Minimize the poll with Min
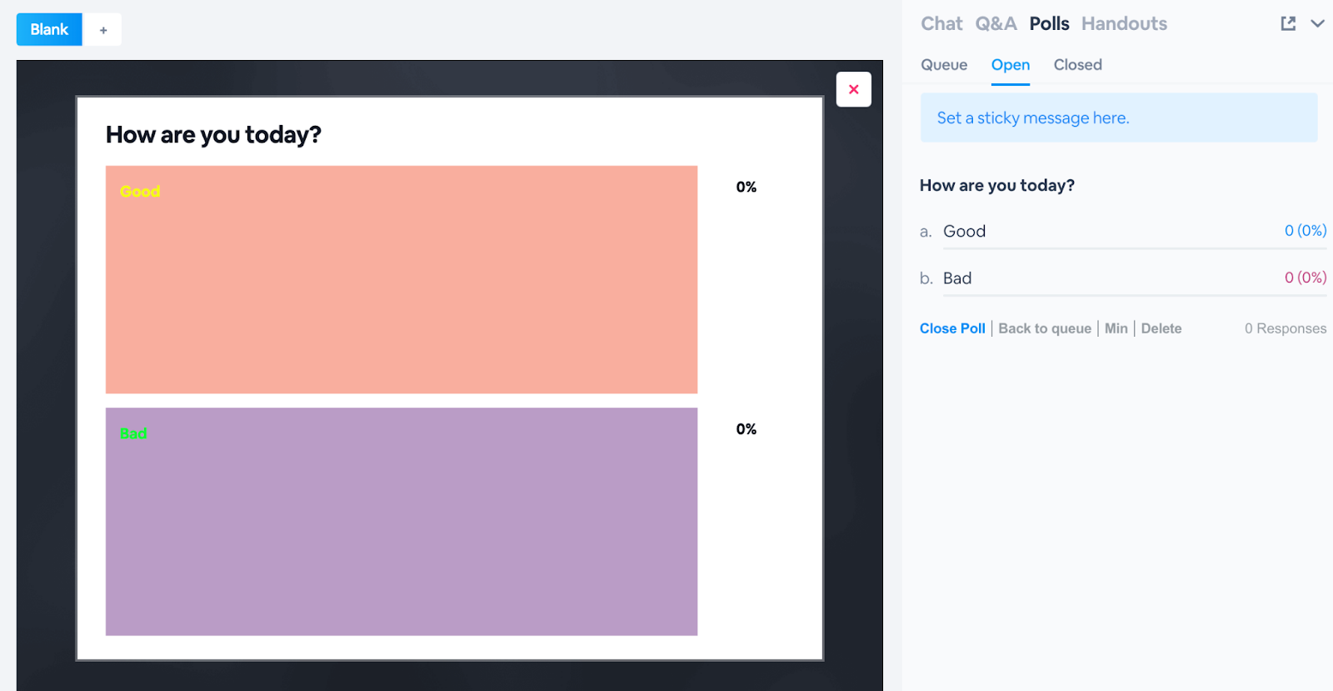The width and height of the screenshot is (1333, 691). [1116, 328]
